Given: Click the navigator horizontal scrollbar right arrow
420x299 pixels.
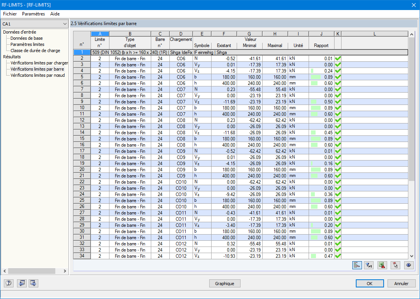Looking at the screenshot, I should pyautogui.click(x=65, y=271).
